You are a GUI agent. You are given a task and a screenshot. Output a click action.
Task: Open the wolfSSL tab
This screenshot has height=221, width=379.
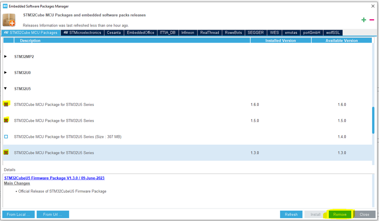333,33
